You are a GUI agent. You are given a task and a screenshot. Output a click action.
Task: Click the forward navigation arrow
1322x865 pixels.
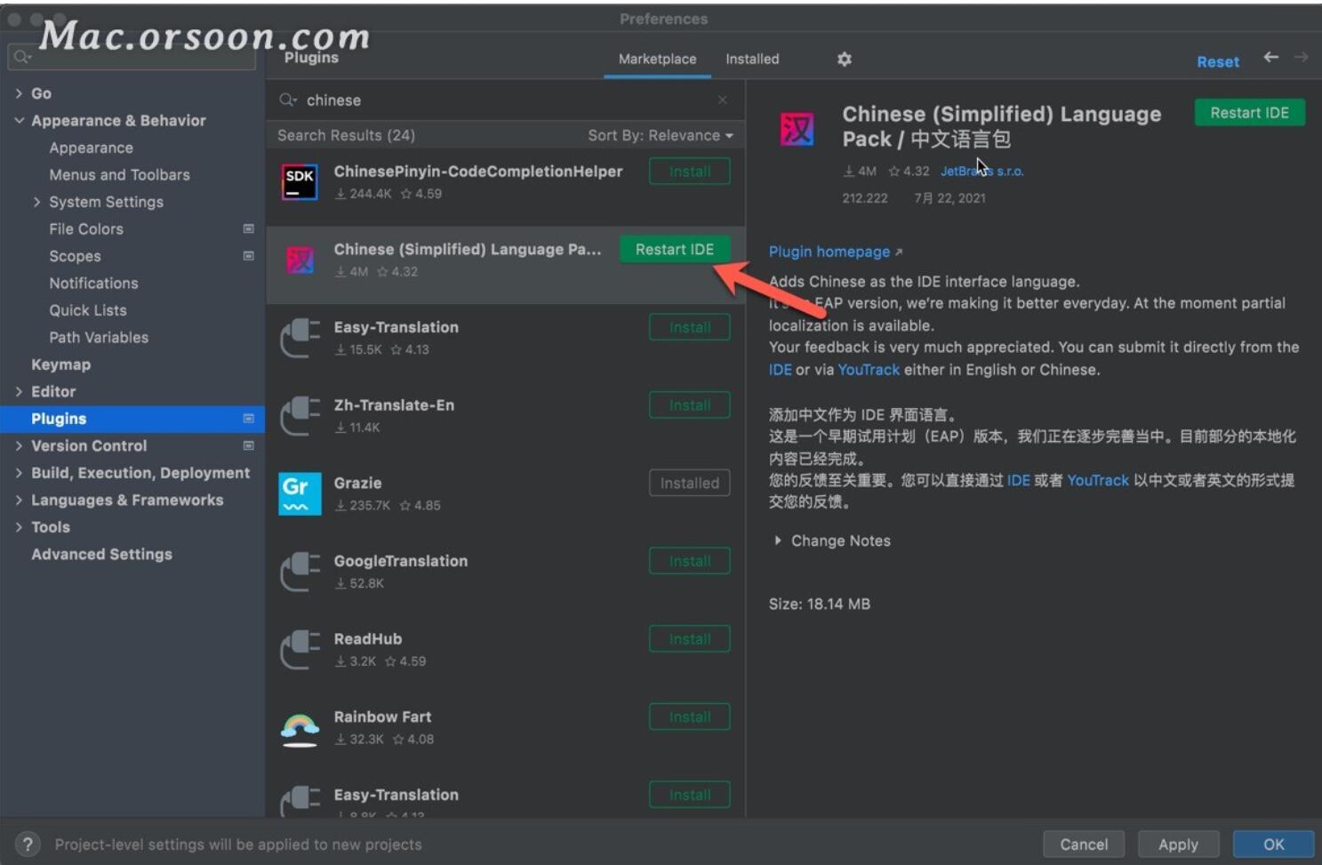click(x=1301, y=57)
